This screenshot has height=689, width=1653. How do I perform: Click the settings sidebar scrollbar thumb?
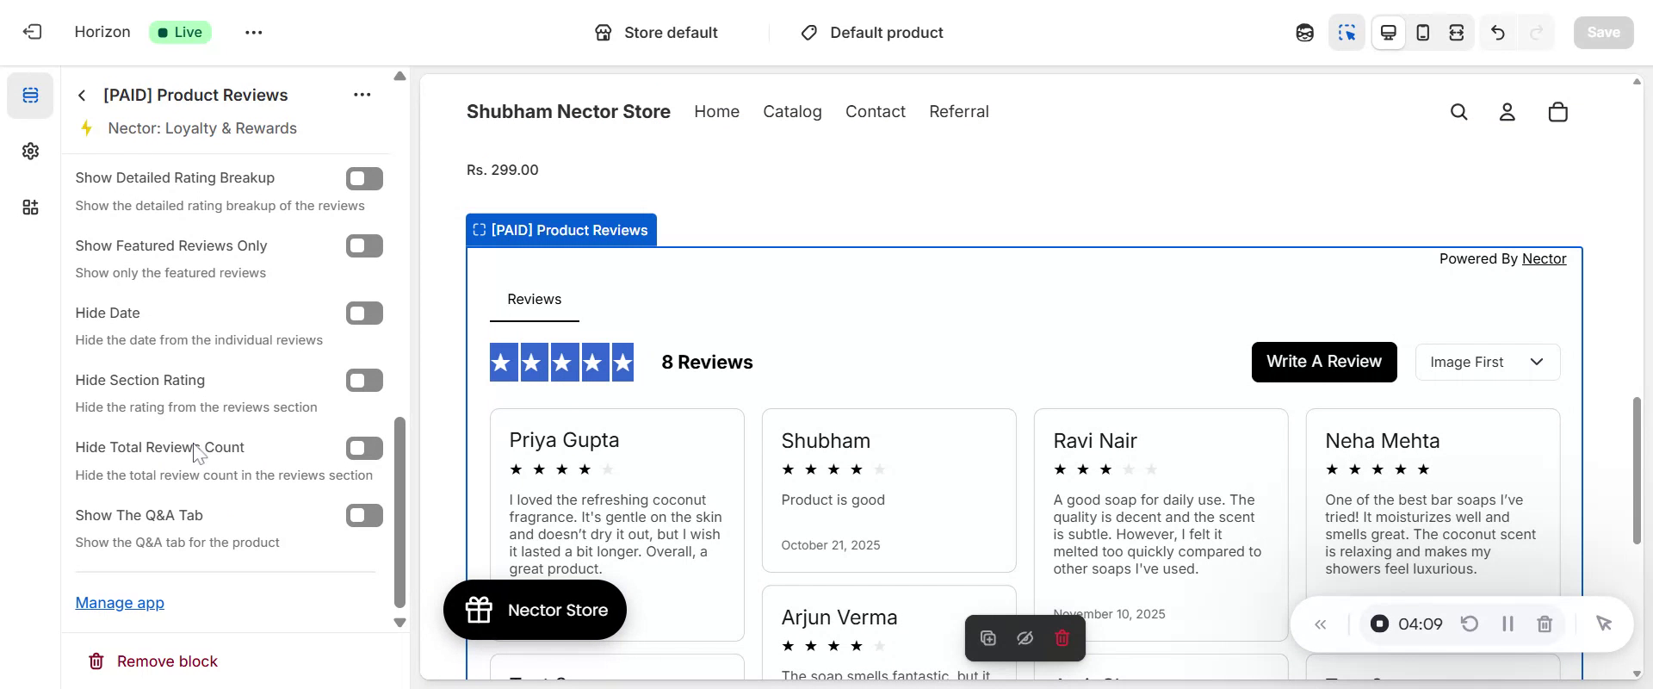399,512
